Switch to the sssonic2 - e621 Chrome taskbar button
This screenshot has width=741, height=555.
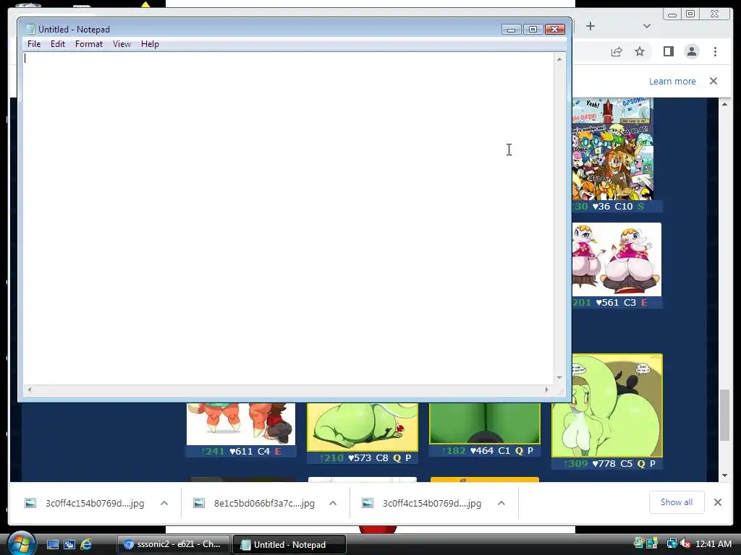coord(174,544)
